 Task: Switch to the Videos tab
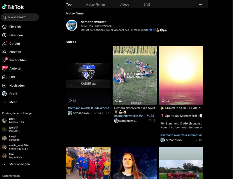click(124, 4)
